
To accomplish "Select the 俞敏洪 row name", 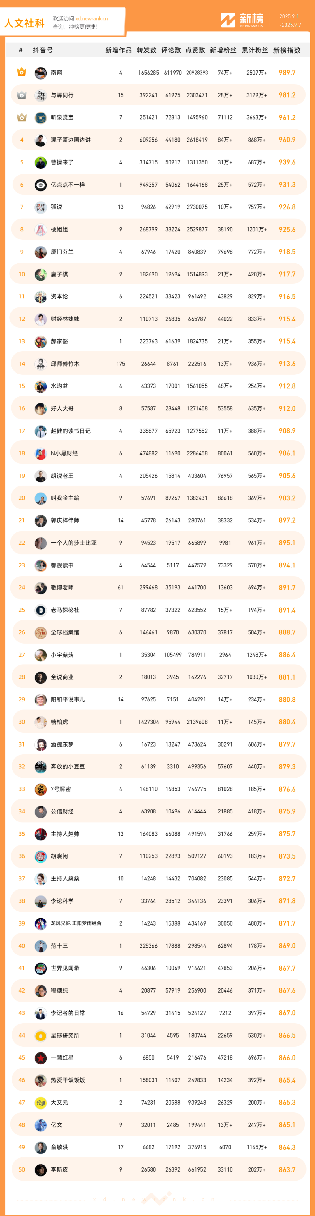I will pos(59,1147).
